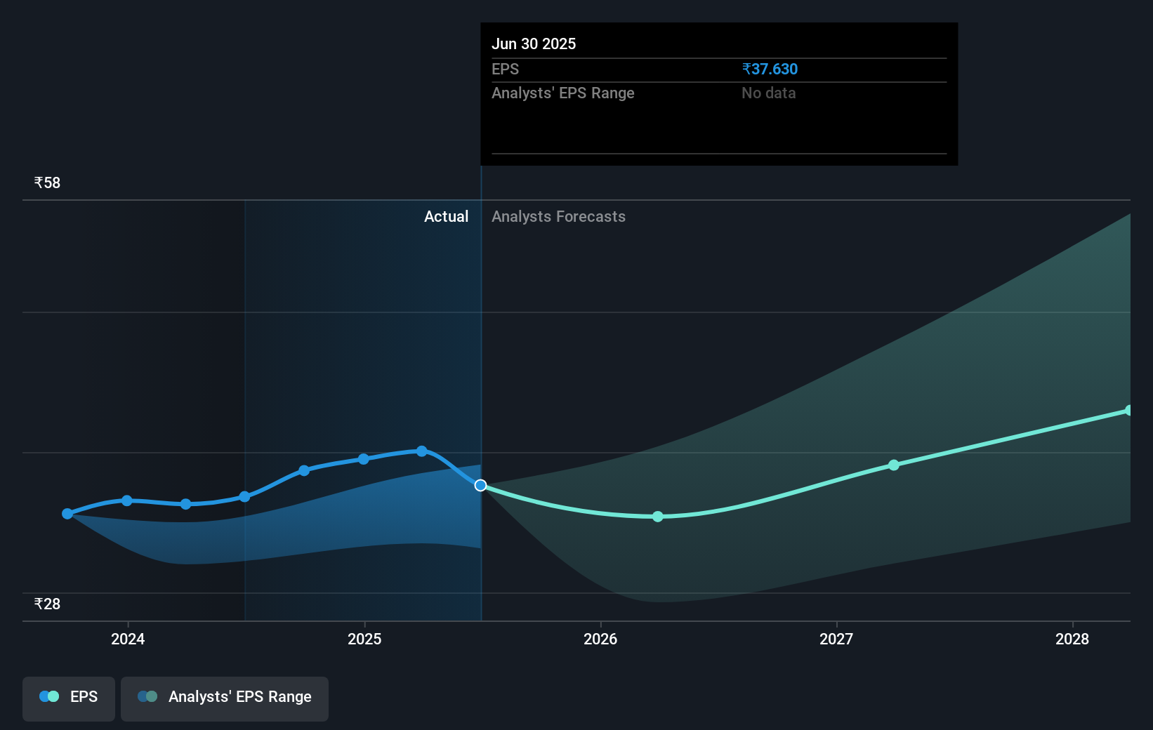The width and height of the screenshot is (1153, 730).
Task: Click the 2026 axis label
Action: [600, 639]
